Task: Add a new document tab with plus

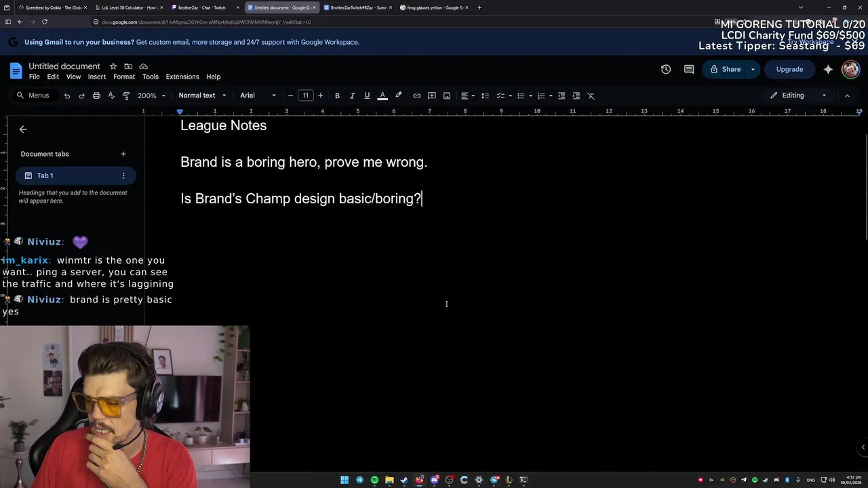Action: [123, 154]
